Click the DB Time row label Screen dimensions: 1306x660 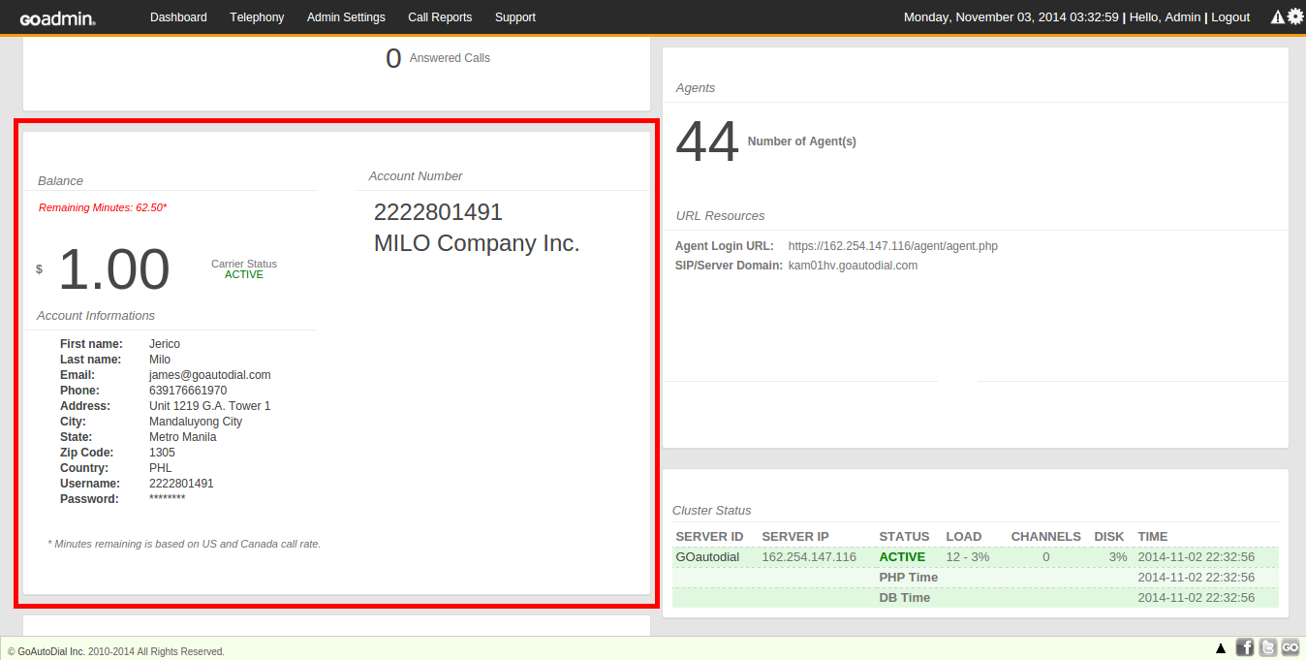pos(905,598)
